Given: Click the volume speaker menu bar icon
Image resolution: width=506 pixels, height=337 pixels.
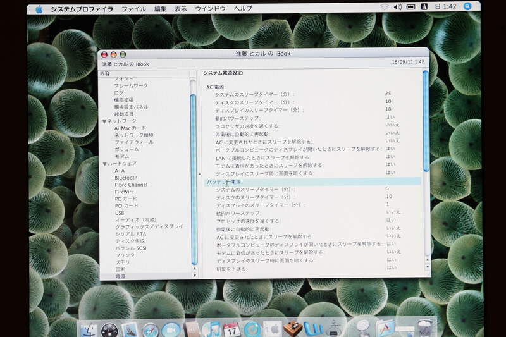Looking at the screenshot, I should pyautogui.click(x=398, y=7).
